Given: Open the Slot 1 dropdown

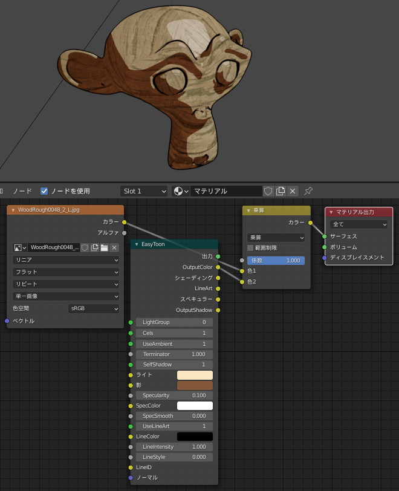Looking at the screenshot, I should pos(144,191).
